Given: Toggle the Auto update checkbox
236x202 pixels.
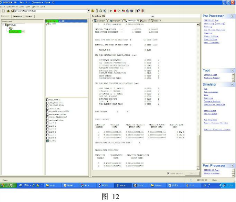Looking at the screenshot, I should (x=168, y=173).
